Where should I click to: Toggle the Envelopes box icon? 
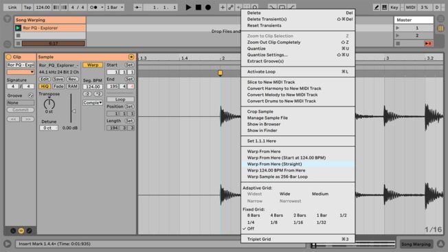[29, 231]
